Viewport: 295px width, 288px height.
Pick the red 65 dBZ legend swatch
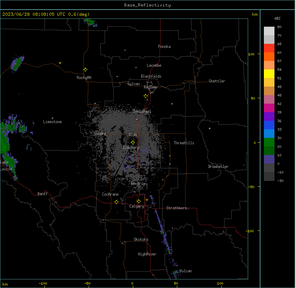point(269,48)
